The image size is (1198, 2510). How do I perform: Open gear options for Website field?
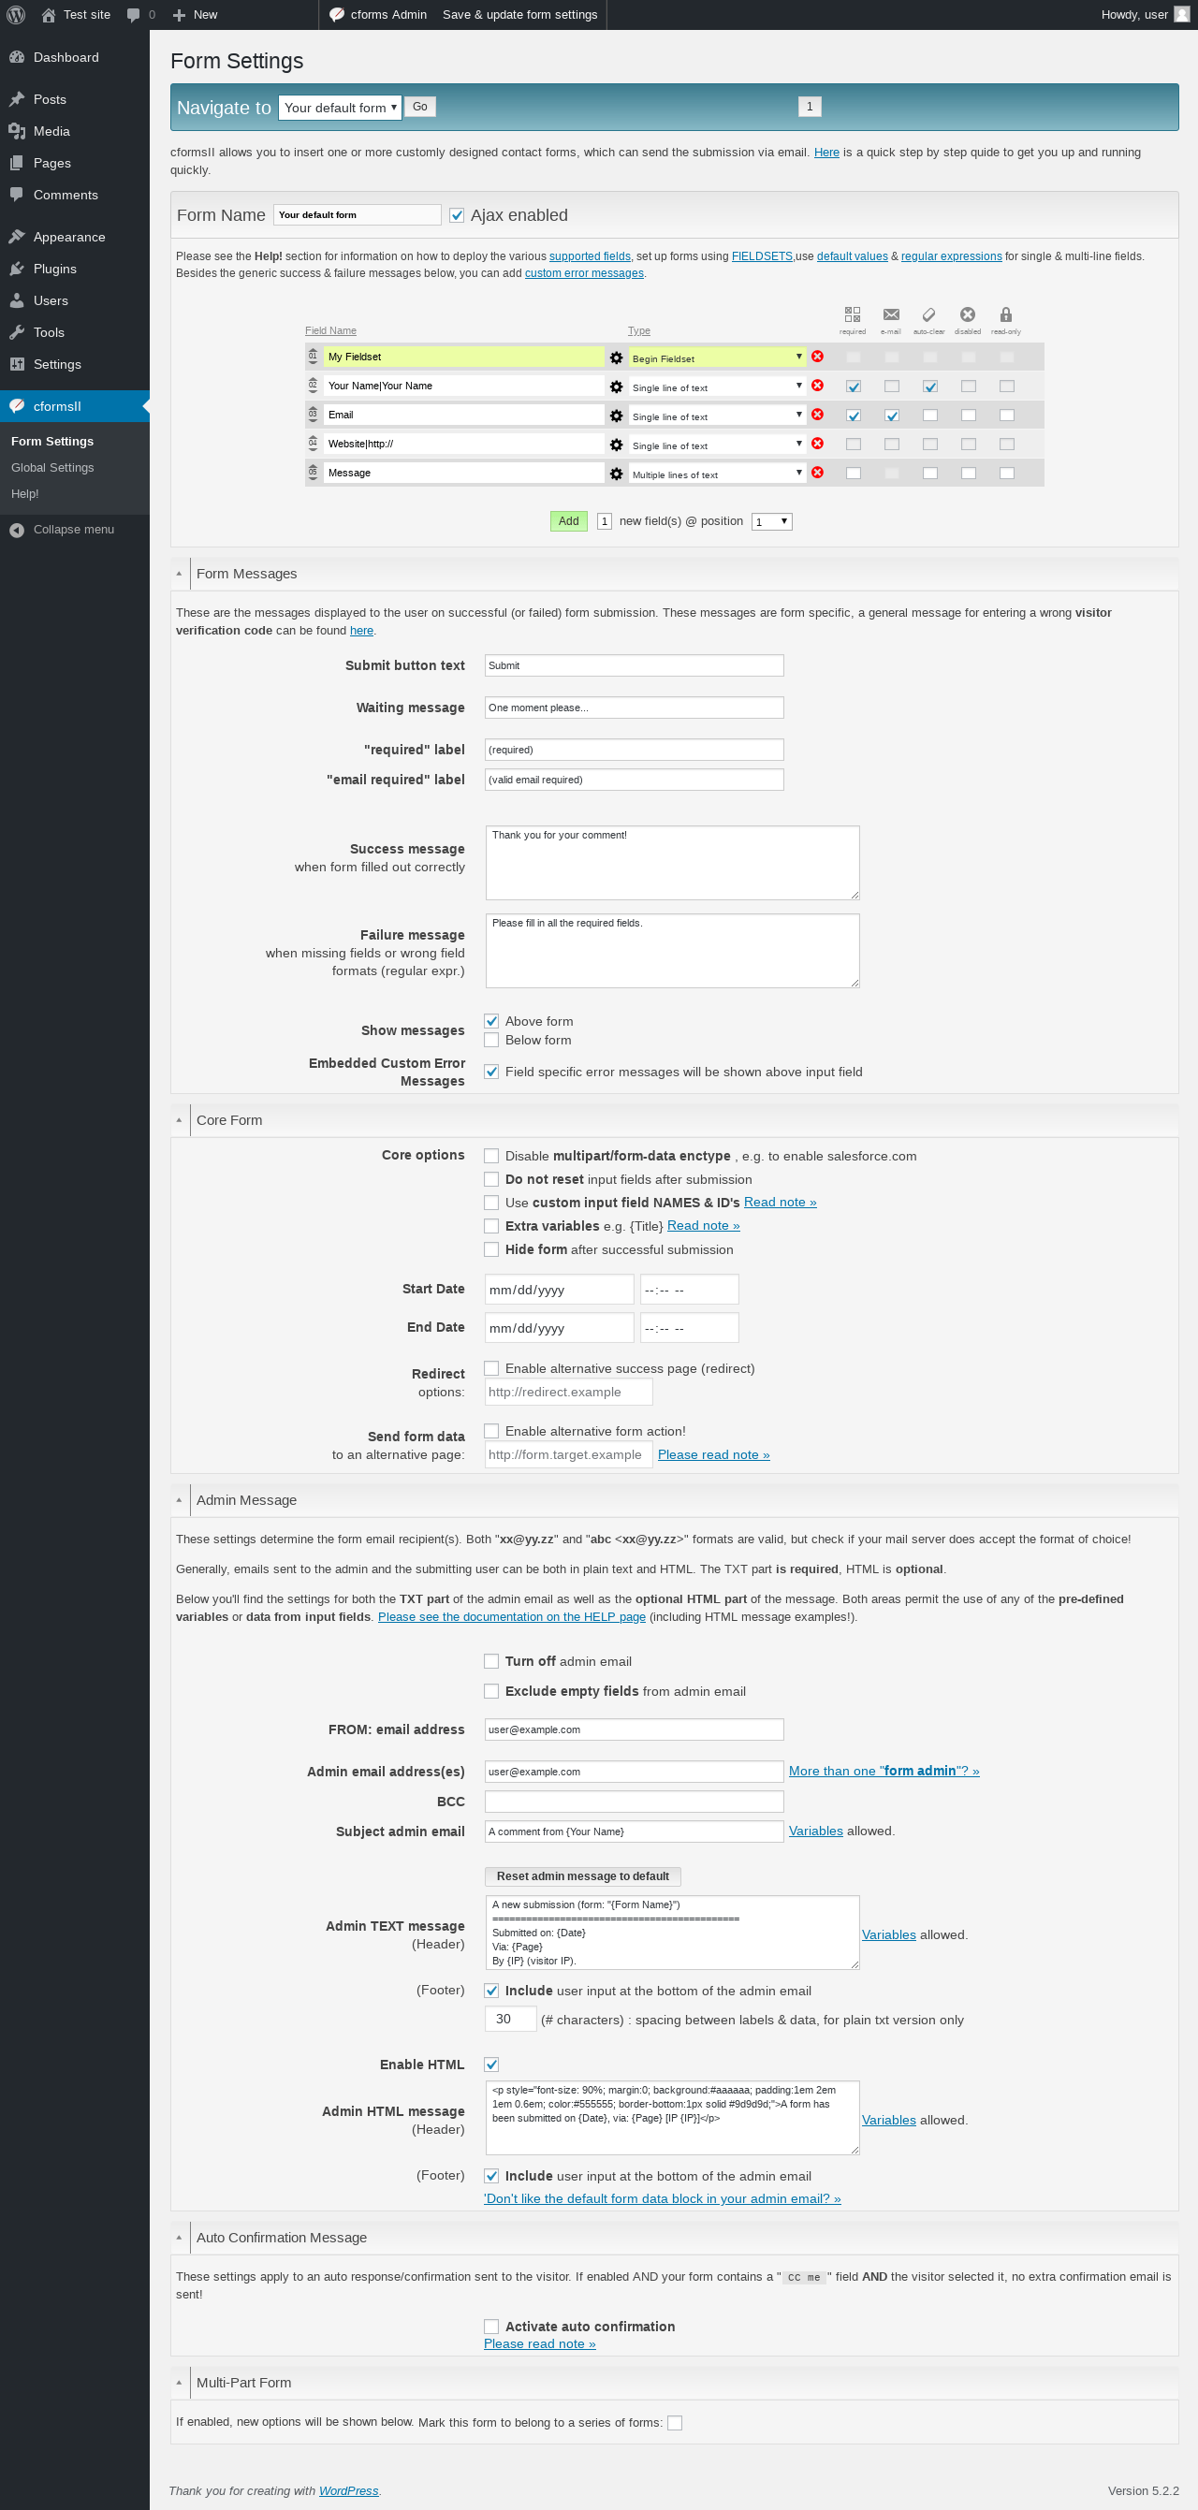point(616,445)
